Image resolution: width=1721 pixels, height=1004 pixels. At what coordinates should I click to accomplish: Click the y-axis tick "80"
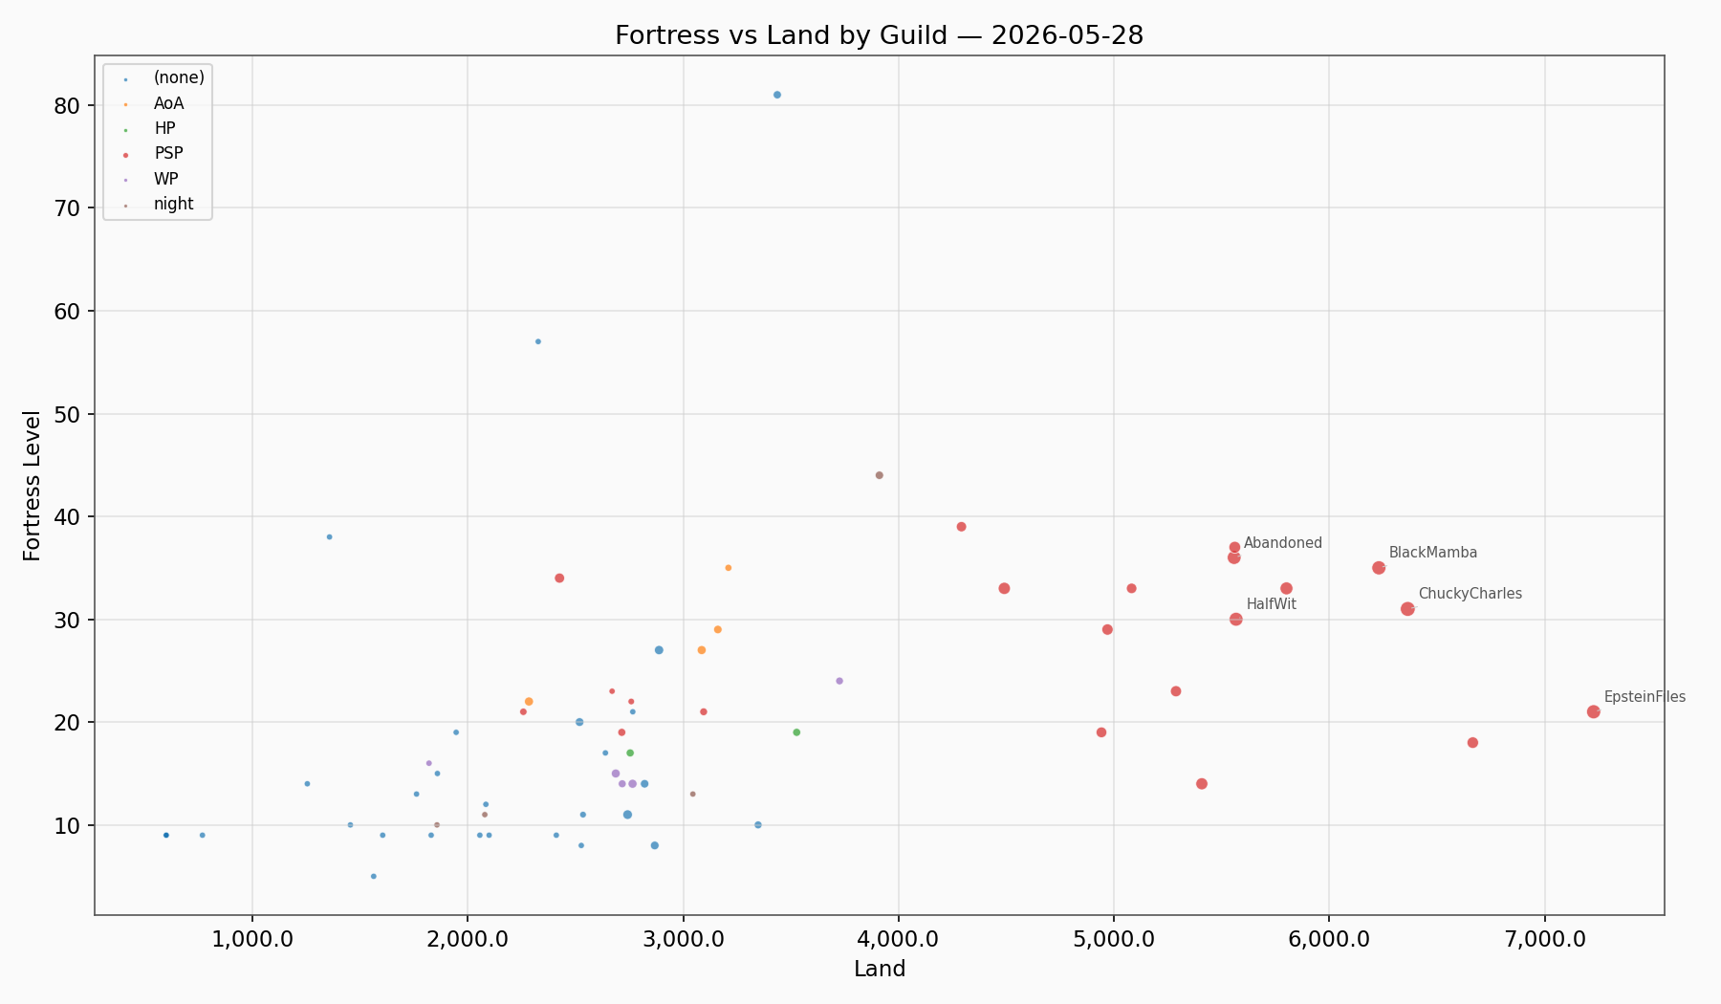tap(68, 105)
